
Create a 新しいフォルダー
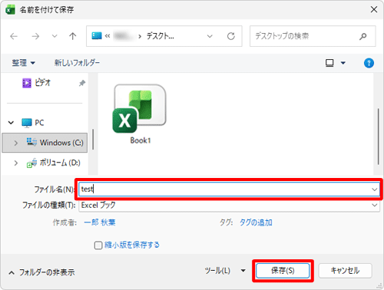pos(77,63)
